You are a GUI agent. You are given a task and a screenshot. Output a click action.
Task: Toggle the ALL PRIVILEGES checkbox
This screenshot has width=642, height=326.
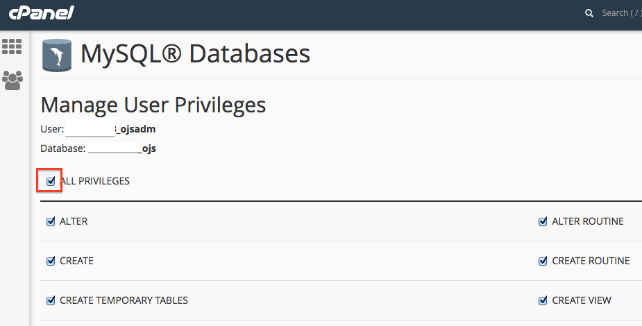pos(51,181)
